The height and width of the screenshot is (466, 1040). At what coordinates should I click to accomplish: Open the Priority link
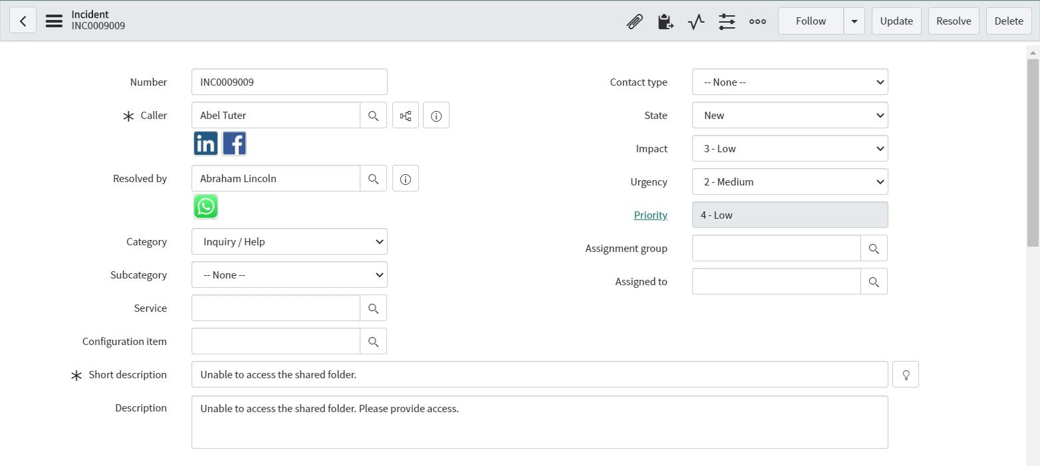[x=650, y=215]
